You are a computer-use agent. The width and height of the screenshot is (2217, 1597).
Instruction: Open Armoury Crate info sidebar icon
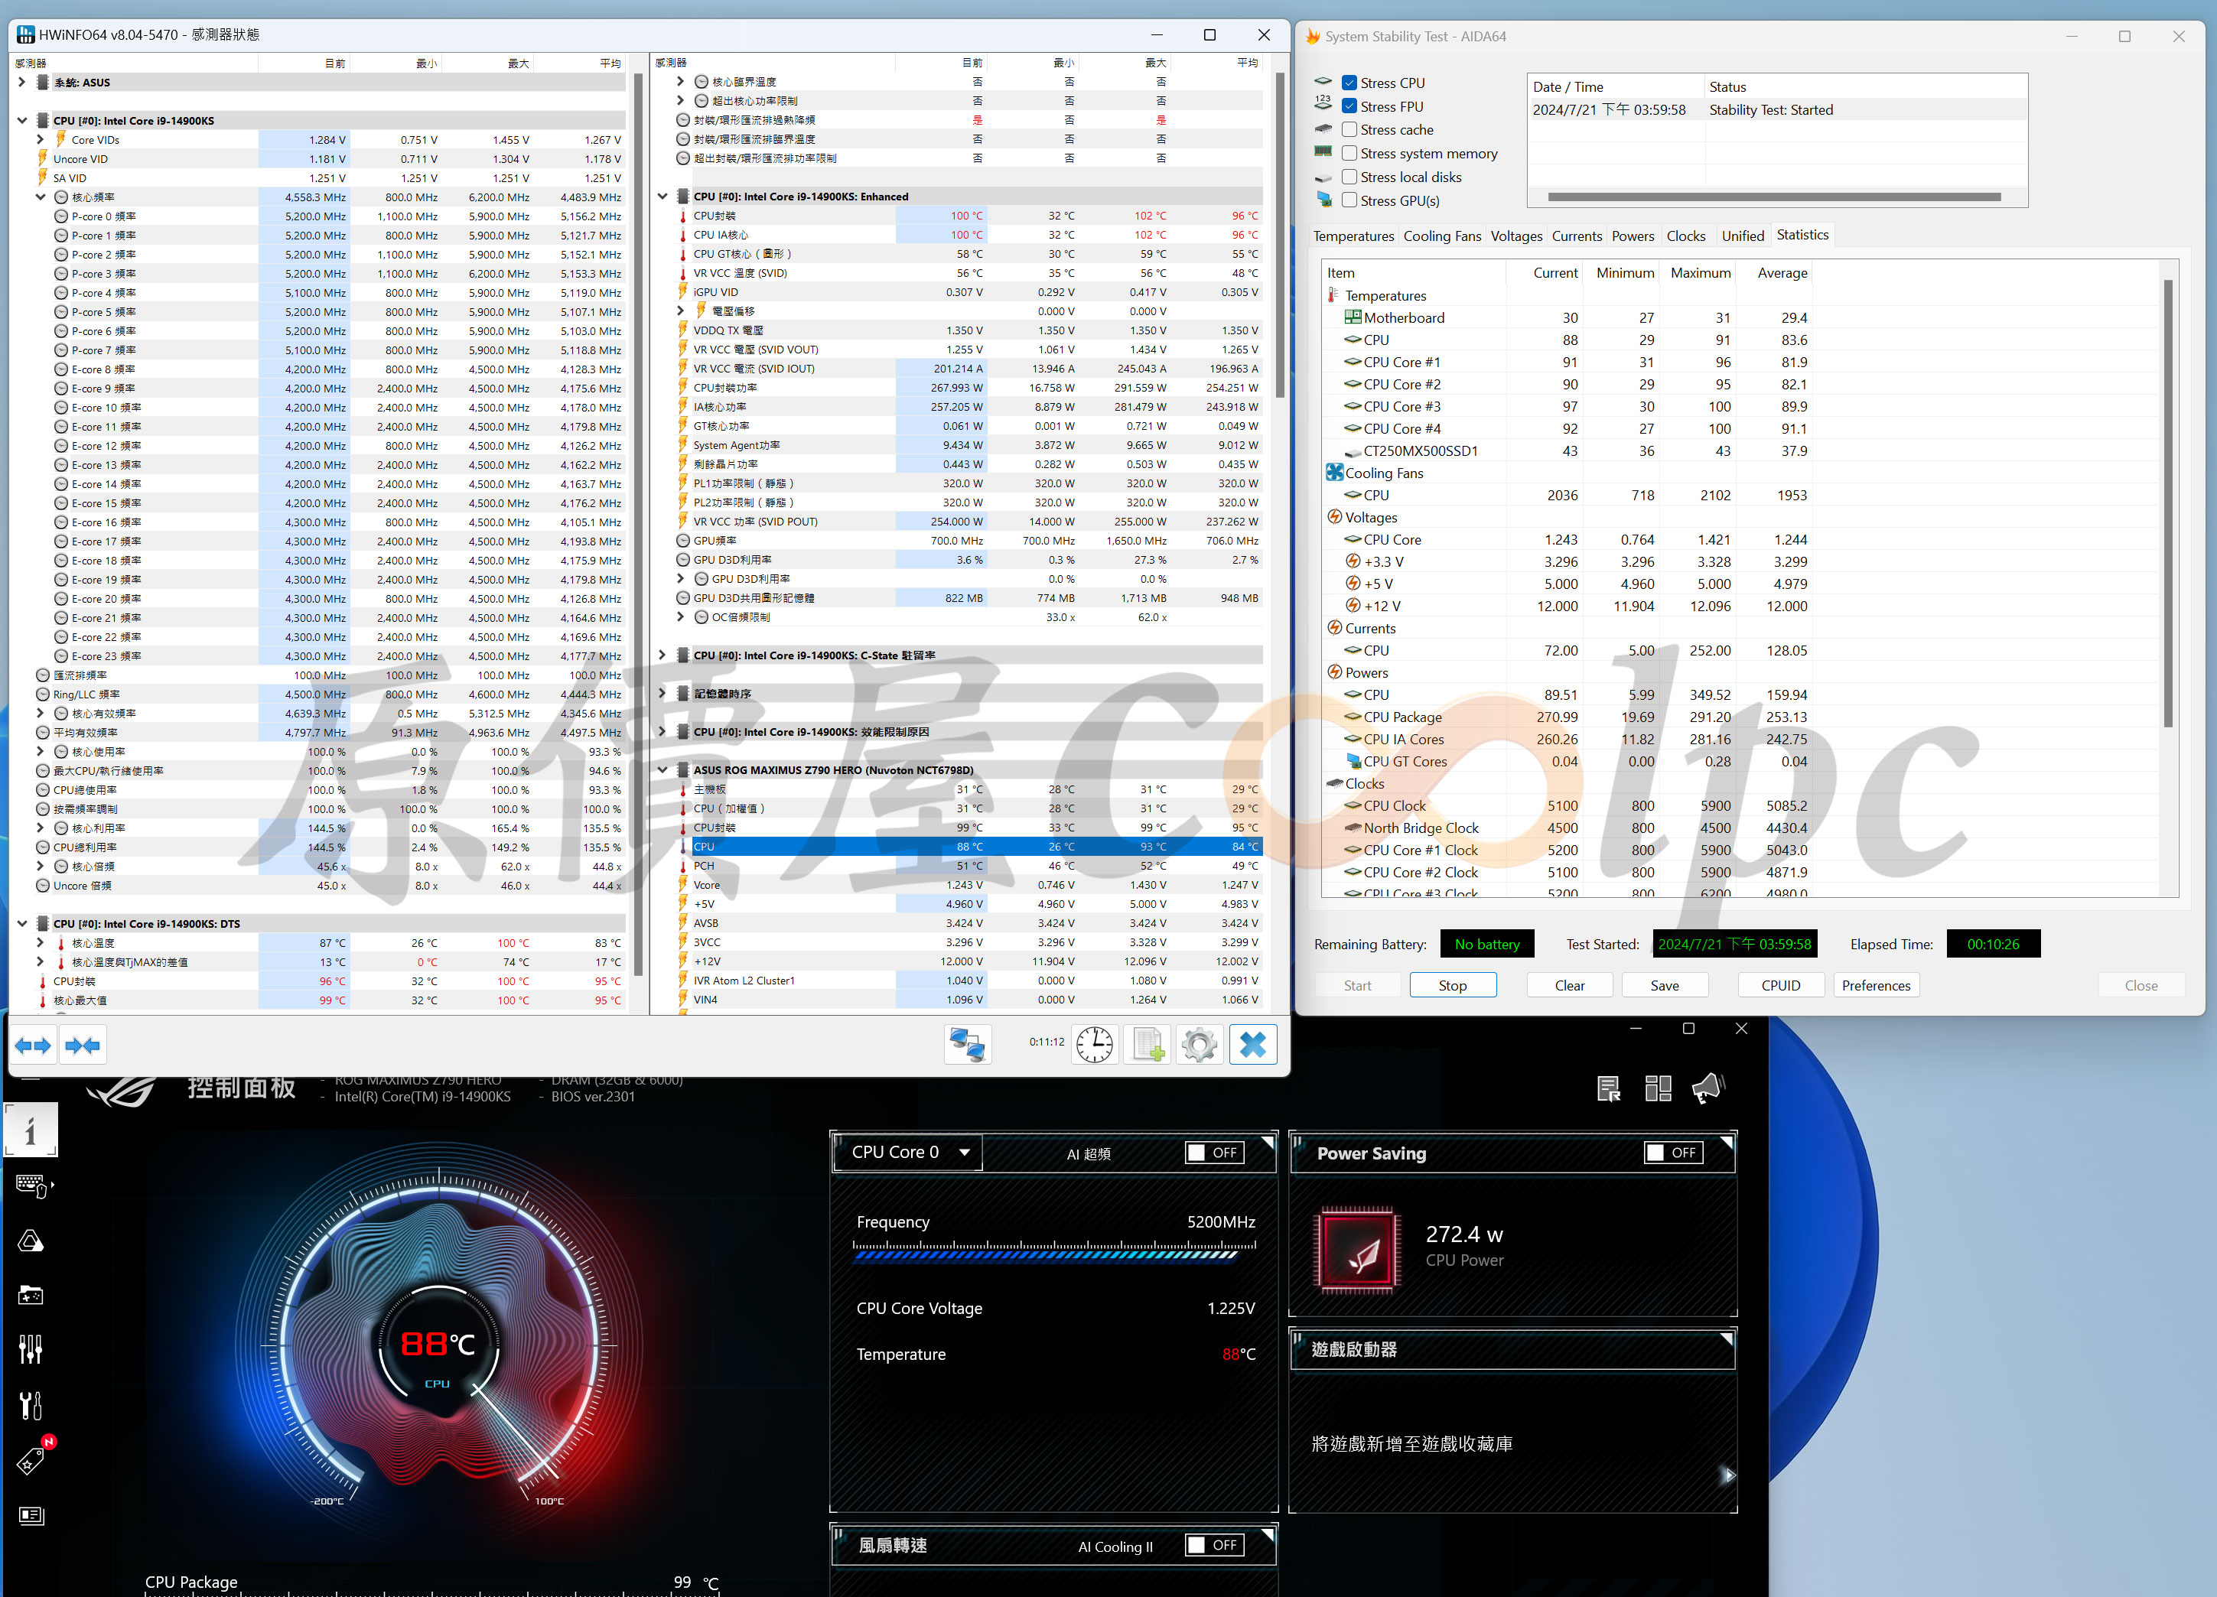[31, 1130]
